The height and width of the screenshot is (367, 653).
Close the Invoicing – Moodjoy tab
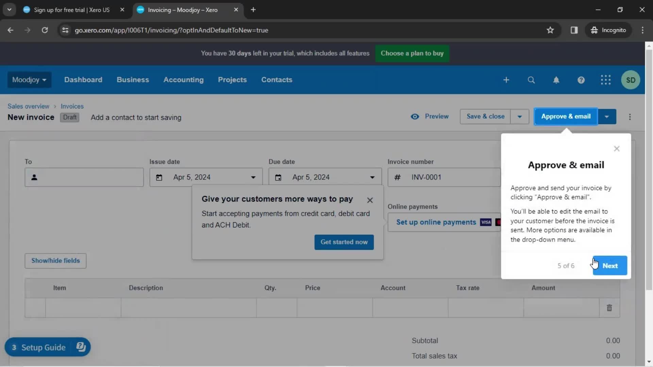(236, 10)
